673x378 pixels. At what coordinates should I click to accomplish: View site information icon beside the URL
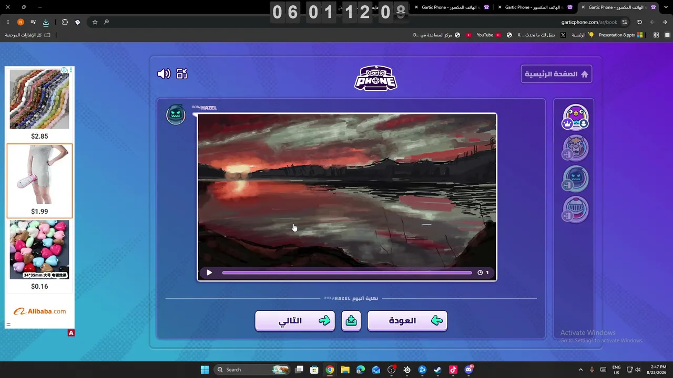(625, 22)
